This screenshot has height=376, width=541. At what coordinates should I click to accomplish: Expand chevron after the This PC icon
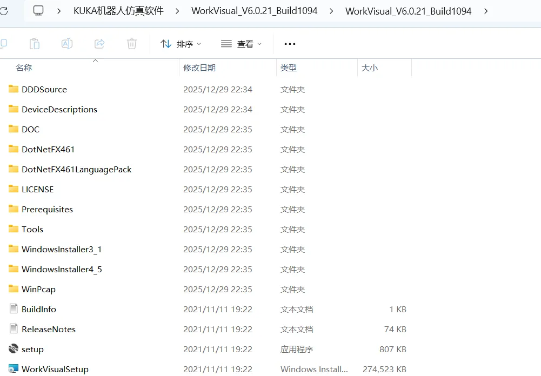point(59,11)
